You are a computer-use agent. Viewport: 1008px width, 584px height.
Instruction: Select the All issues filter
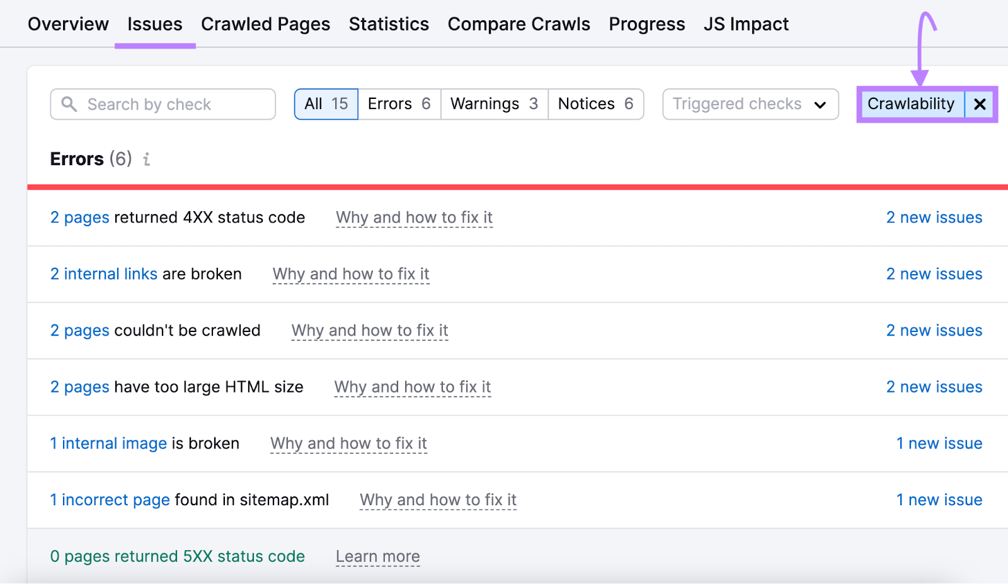326,104
